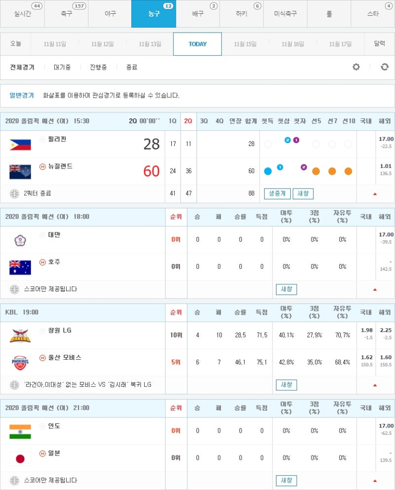
Task: Click 새창 button in 대만 vs 호주 match
Action: coord(286,289)
